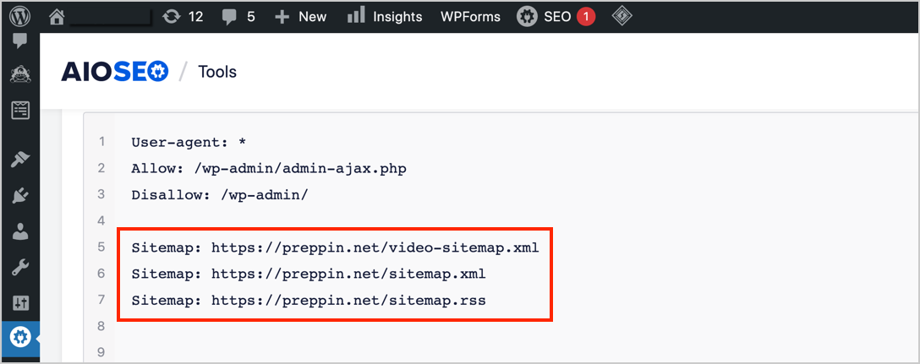This screenshot has width=920, height=364.
Task: Open Settings sliders icon in sidebar
Action: click(x=19, y=302)
